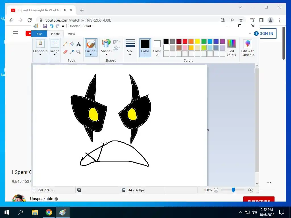The height and width of the screenshot is (218, 291).
Task: Select the Text tool
Action: [78, 44]
